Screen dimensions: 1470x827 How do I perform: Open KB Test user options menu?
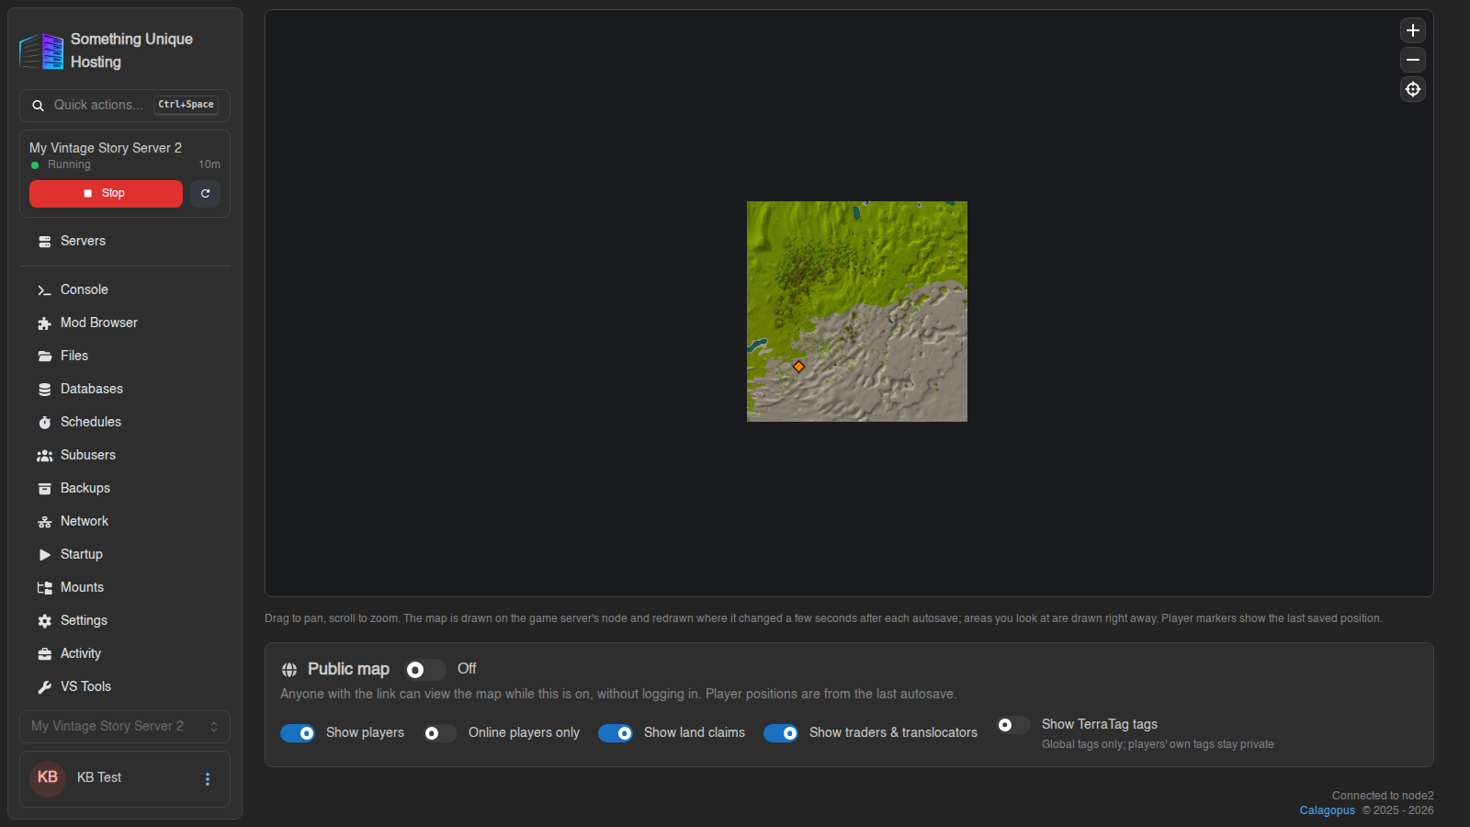pos(208,779)
